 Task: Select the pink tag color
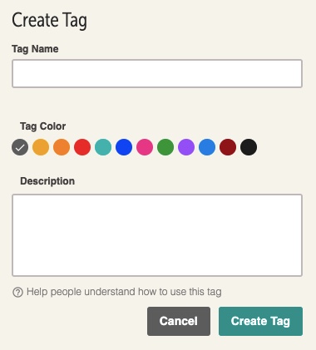pyautogui.click(x=145, y=147)
